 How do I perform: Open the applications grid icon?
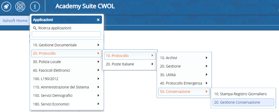[21, 7]
